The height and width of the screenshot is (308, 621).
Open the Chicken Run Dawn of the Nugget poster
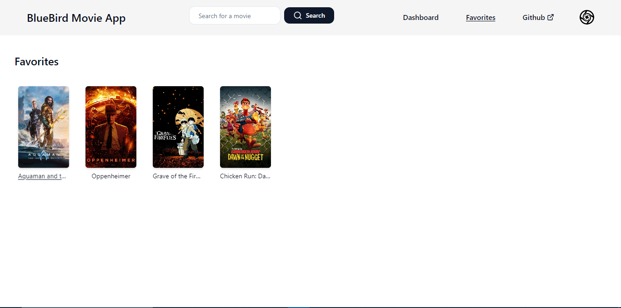(x=245, y=127)
